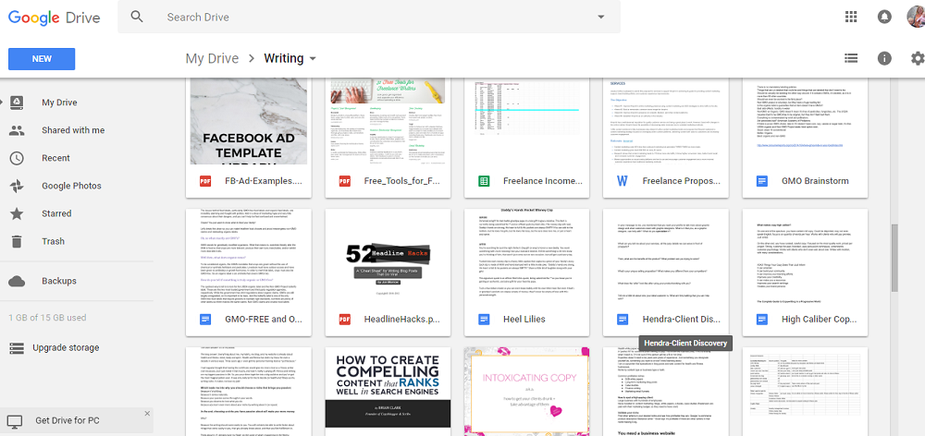Image resolution: width=925 pixels, height=436 pixels.
Task: Click PDF icon of Free_Tools_for_F file
Action: click(344, 181)
